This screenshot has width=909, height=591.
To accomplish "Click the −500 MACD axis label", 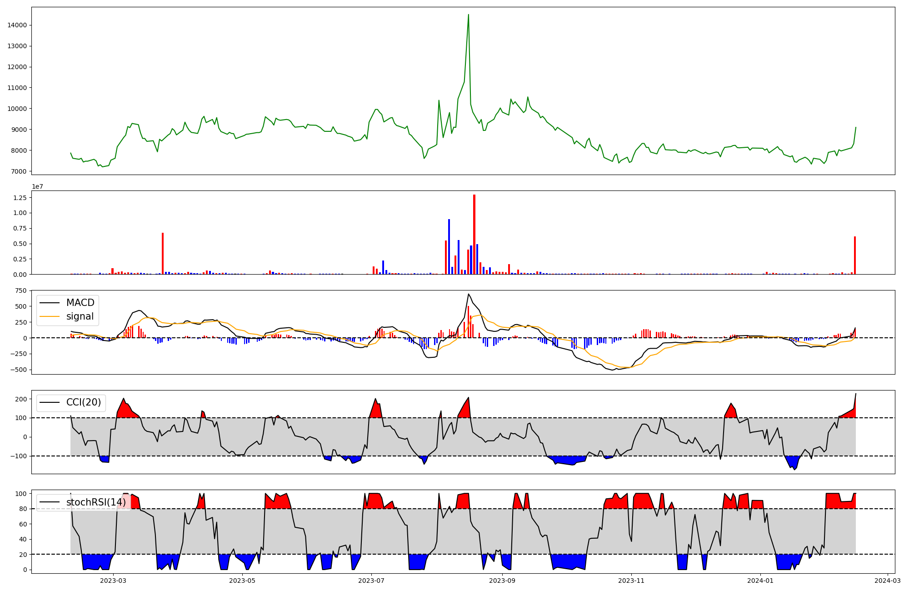I will tap(18, 370).
